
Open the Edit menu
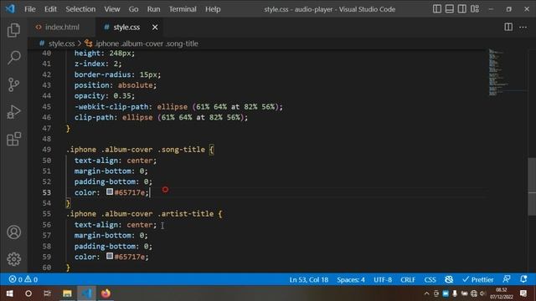tap(50, 9)
